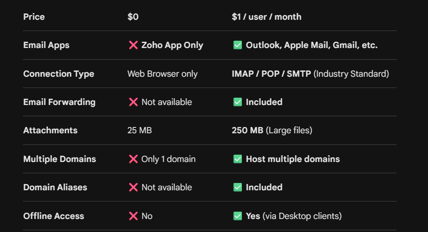Click red X in Email Forwarding row
The width and height of the screenshot is (428, 232).
click(133, 102)
